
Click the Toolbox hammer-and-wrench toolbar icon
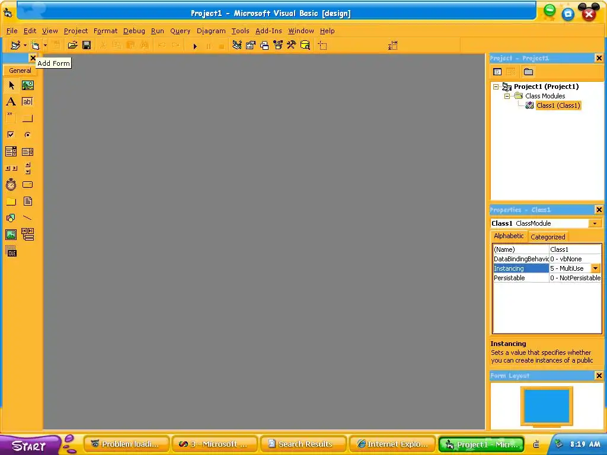coord(292,45)
